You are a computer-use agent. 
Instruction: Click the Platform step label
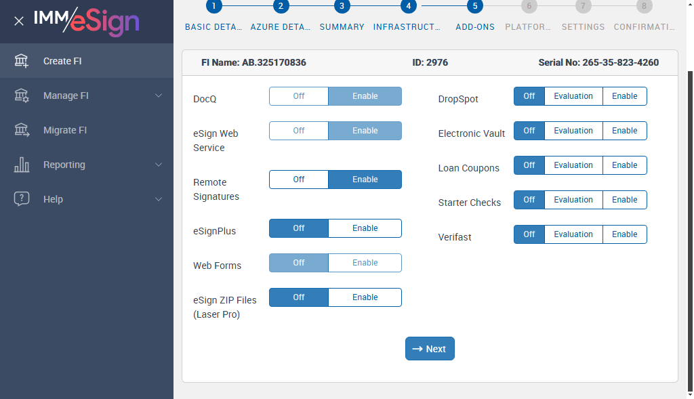pos(528,27)
